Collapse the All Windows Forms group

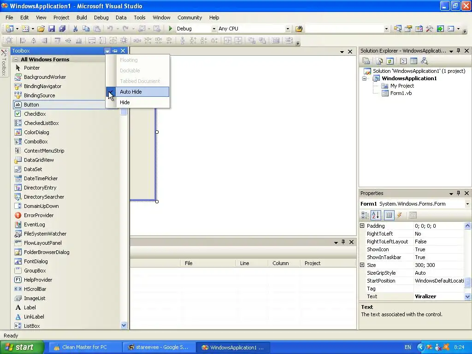16,59
